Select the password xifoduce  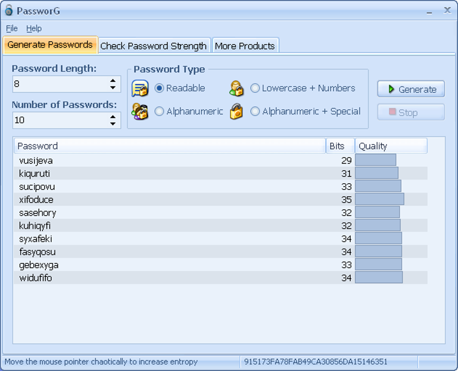[36, 200]
